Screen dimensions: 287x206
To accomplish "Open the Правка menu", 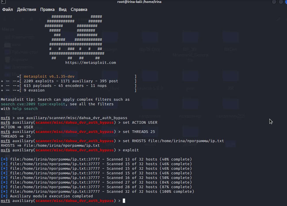I will 47,9.
